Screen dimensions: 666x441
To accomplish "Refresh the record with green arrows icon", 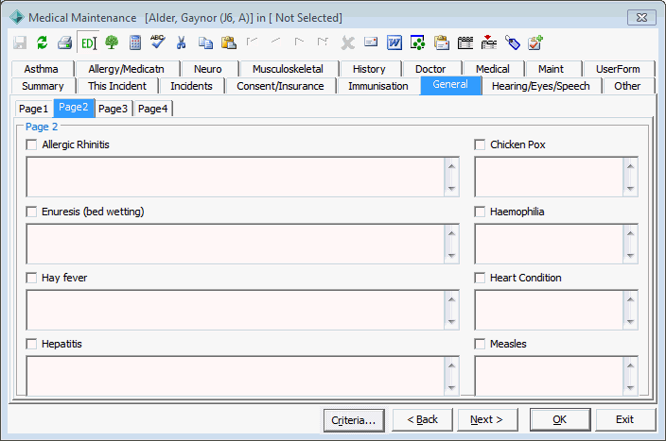I will pos(42,42).
